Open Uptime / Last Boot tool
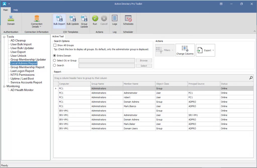Viewport: 257px width, 168px height. coord(22,79)
